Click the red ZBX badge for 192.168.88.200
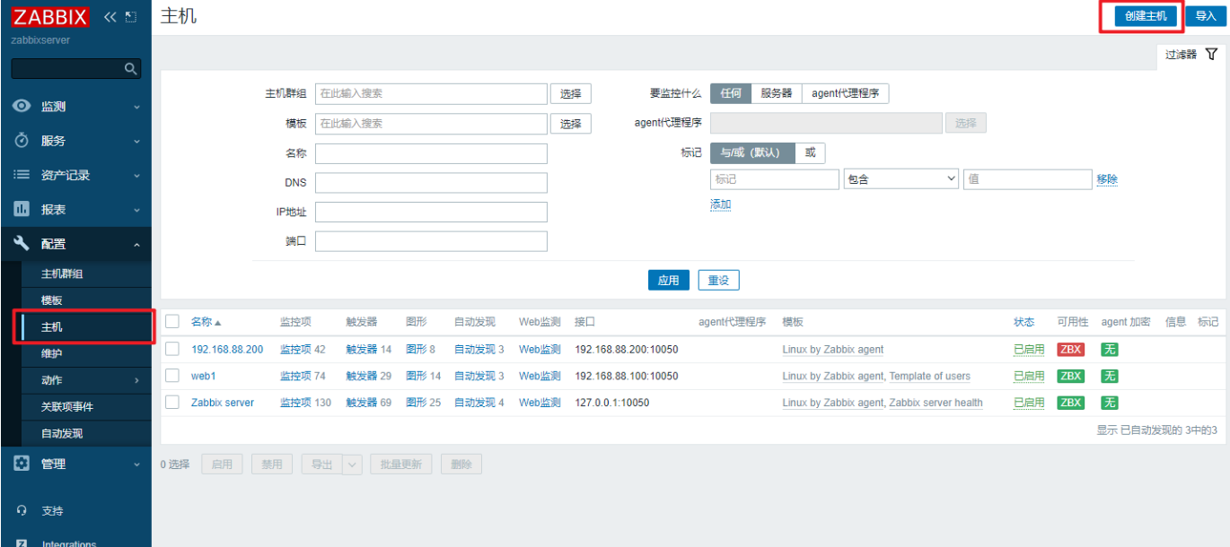The width and height of the screenshot is (1230, 547). point(1070,350)
